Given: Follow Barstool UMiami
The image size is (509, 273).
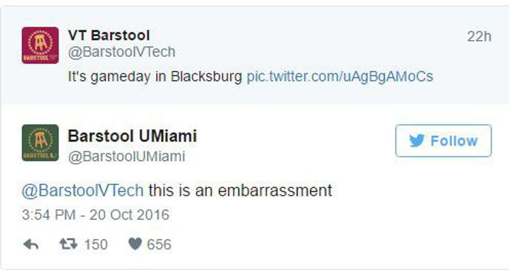Looking at the screenshot, I should point(443,141).
